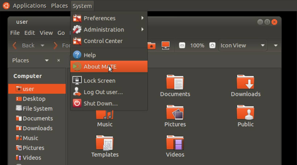Image resolution: width=297 pixels, height=165 pixels.
Task: Maximize the user file manager window
Action: [x=267, y=22]
